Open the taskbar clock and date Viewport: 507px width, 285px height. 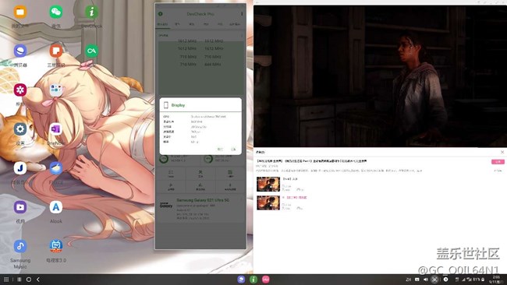pyautogui.click(x=495, y=280)
